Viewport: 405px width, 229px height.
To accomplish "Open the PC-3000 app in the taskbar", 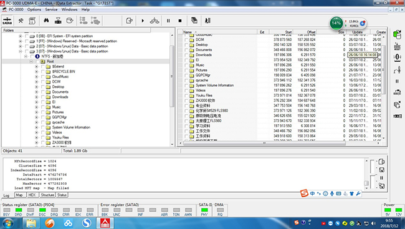I will click(x=105, y=223).
